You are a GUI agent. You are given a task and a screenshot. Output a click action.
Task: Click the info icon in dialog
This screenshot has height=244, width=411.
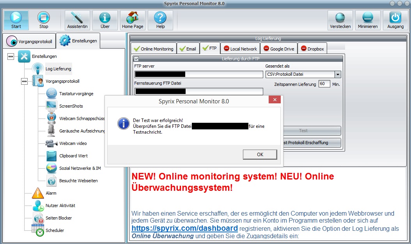(124, 124)
